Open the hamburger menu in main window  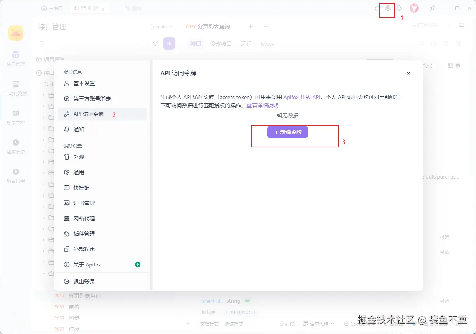coord(461,25)
